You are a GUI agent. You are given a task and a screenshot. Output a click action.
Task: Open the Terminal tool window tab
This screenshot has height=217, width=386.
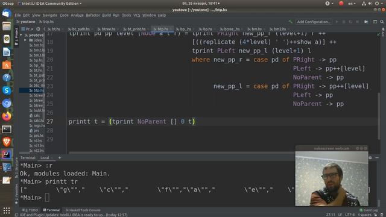point(51,210)
